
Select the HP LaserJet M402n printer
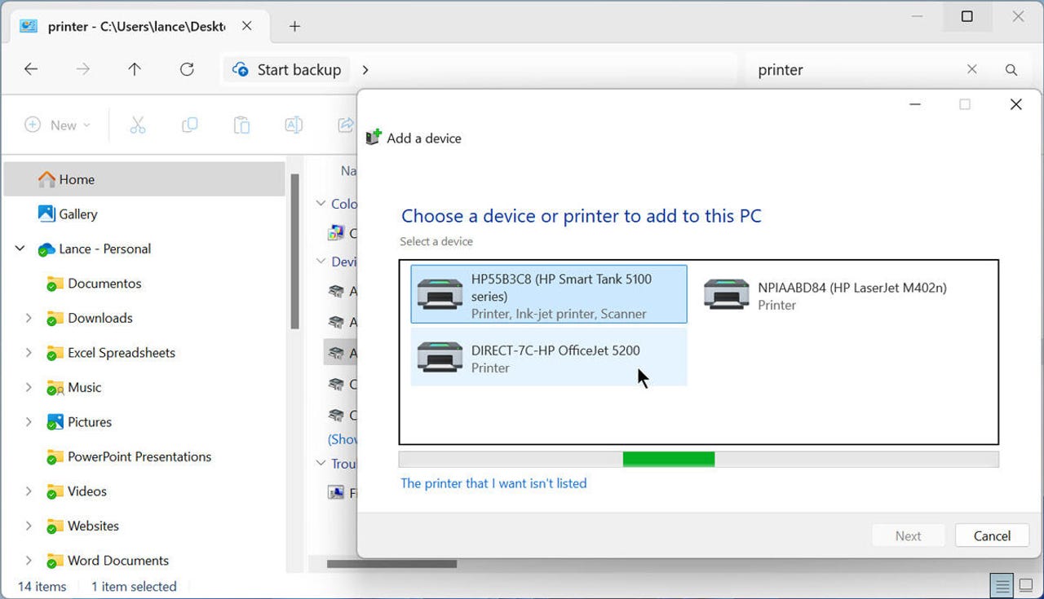tap(825, 295)
